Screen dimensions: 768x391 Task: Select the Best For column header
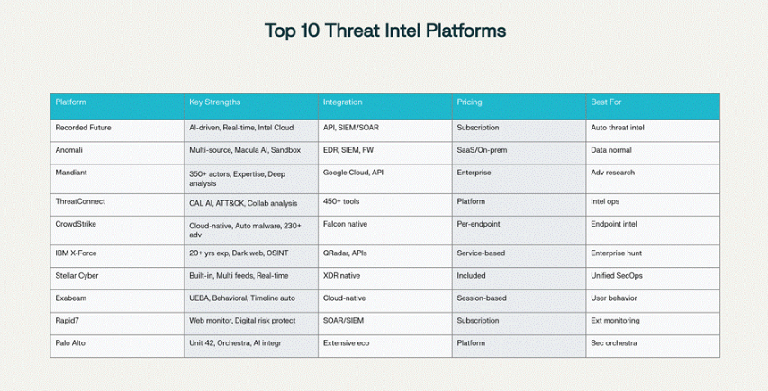pos(606,102)
